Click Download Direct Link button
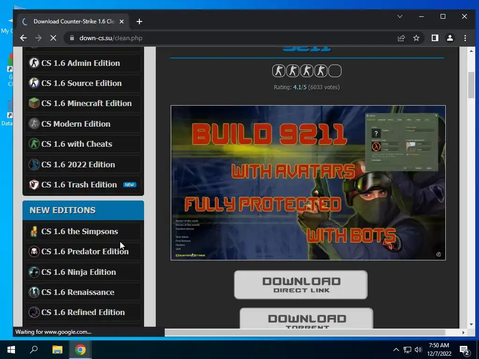Image resolution: width=479 pixels, height=359 pixels. (301, 285)
